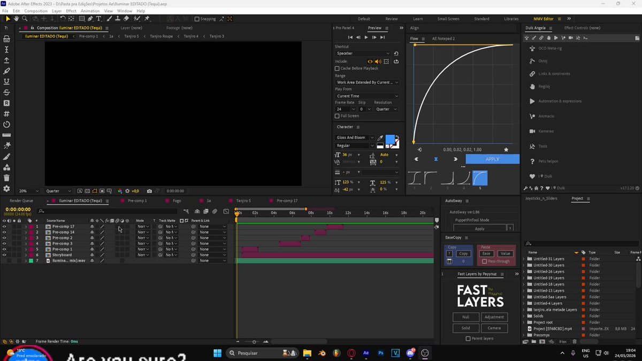
Task: Select the Hand tool in top toolbar
Action: click(x=16, y=19)
